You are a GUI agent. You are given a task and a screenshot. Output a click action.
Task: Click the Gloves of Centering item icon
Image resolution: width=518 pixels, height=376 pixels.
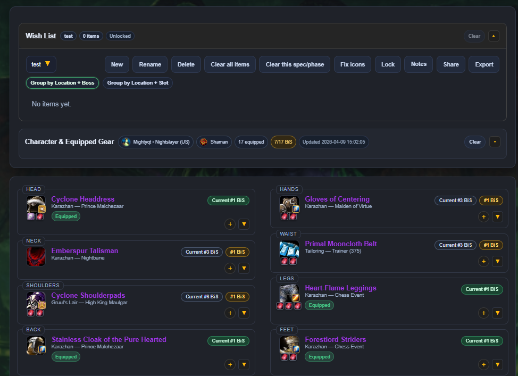click(289, 206)
